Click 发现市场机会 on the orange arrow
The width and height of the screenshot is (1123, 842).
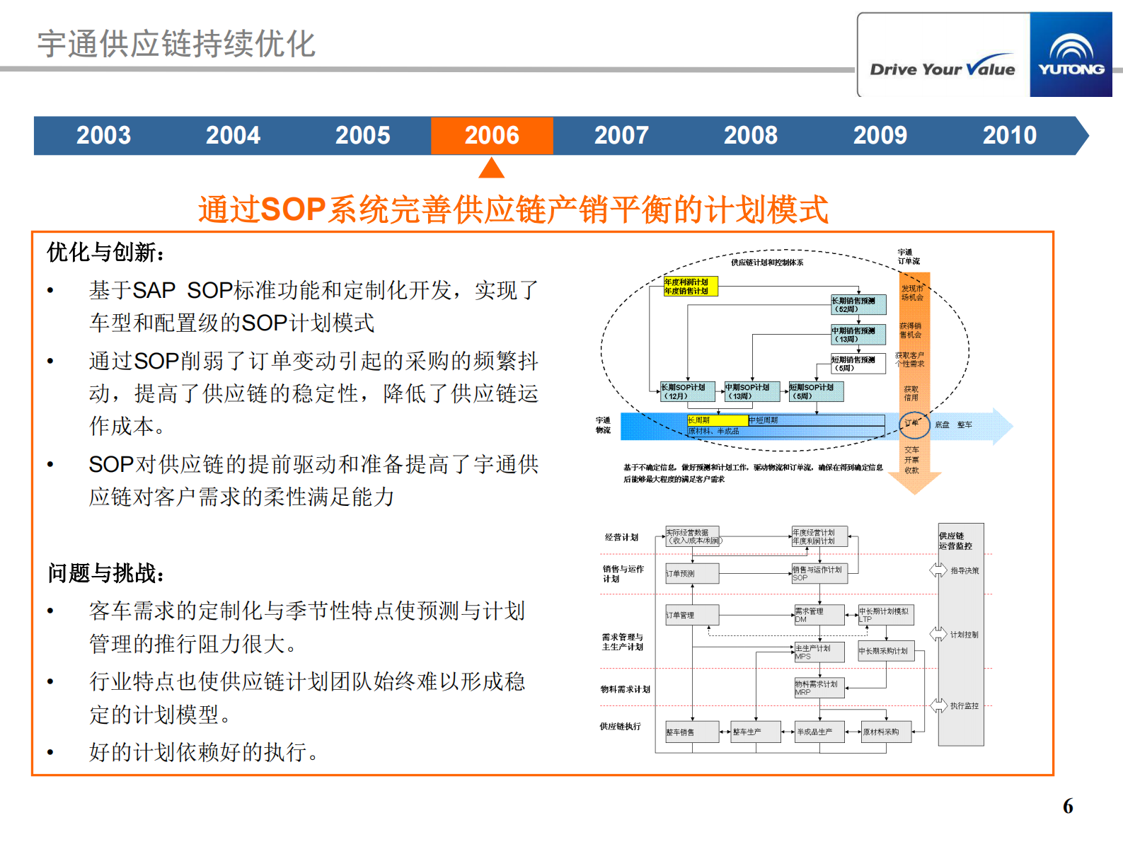pyautogui.click(x=912, y=293)
